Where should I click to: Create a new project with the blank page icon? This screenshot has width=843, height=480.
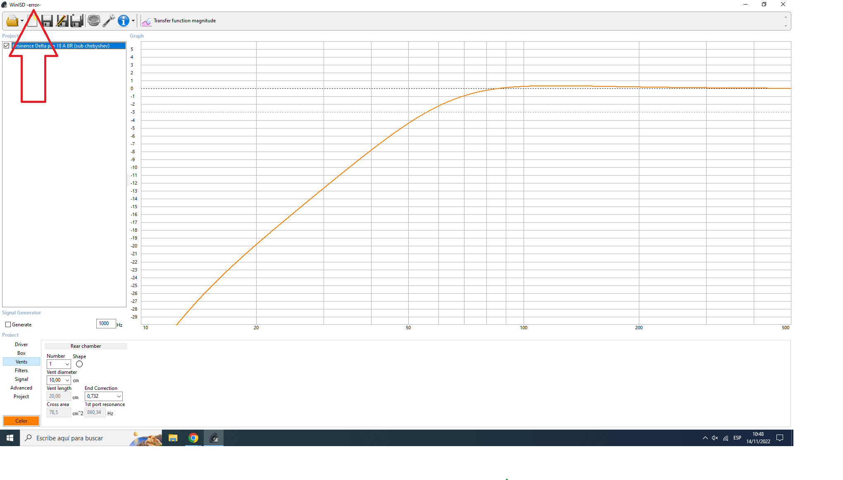(x=32, y=21)
